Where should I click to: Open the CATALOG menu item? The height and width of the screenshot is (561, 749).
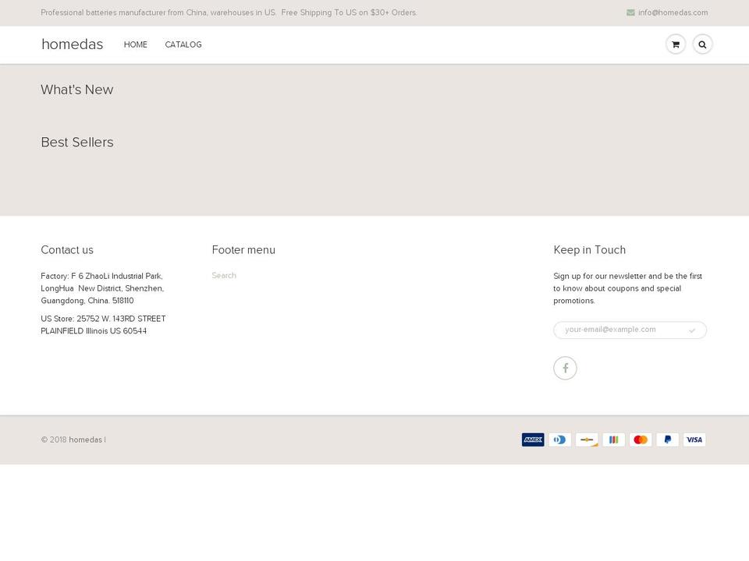pyautogui.click(x=183, y=44)
